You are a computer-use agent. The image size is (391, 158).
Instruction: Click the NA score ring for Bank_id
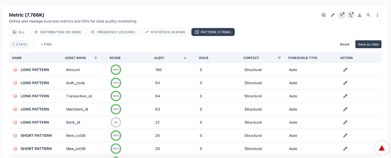click(116, 122)
